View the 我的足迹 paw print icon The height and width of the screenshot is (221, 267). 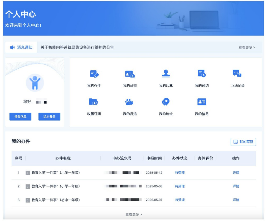[x=130, y=102]
